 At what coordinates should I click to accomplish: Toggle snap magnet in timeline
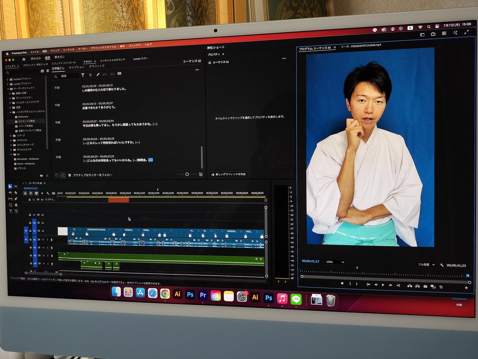[31, 193]
